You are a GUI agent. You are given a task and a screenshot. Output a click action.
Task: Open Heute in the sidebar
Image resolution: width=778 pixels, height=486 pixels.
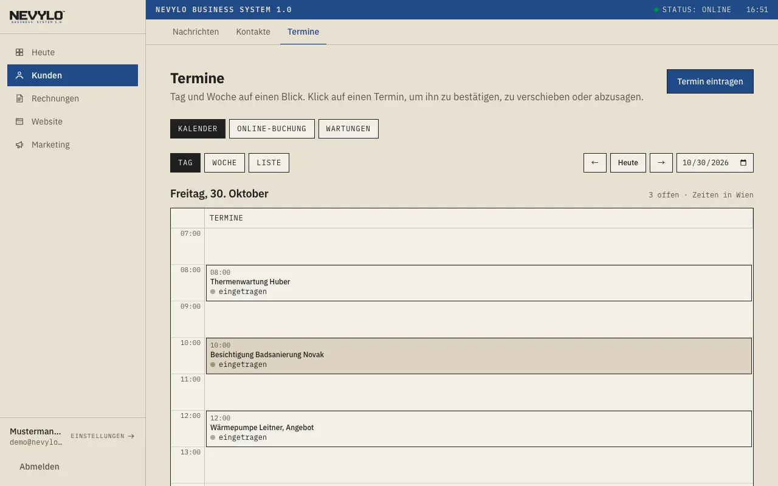click(72, 52)
